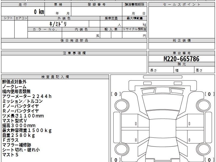Select the line マストS
The image size is (216, 162).
pyautogui.click(x=10, y=155)
